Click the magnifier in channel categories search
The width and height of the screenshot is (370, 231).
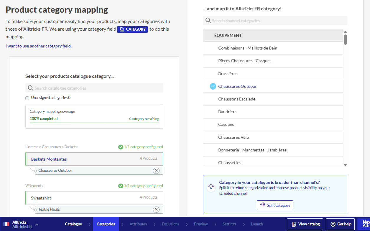[x=208, y=21]
